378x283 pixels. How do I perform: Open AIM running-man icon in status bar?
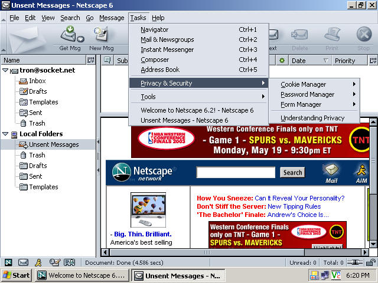click(38, 262)
